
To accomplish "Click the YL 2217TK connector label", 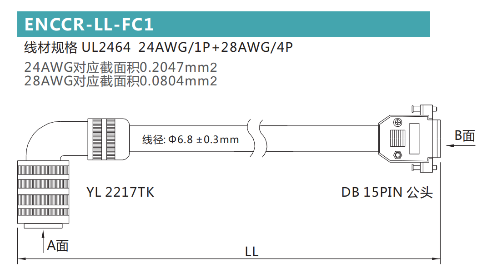I will click(120, 192).
